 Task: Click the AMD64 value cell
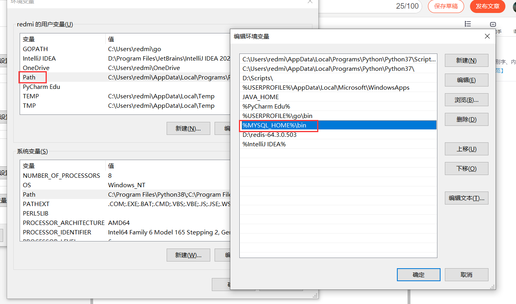click(x=119, y=223)
